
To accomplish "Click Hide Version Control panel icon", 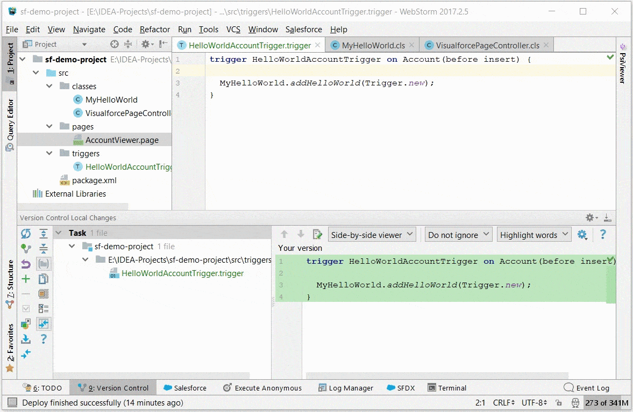I will [x=608, y=218].
